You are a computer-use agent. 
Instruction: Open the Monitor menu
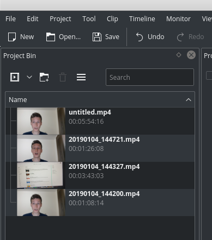point(178,19)
